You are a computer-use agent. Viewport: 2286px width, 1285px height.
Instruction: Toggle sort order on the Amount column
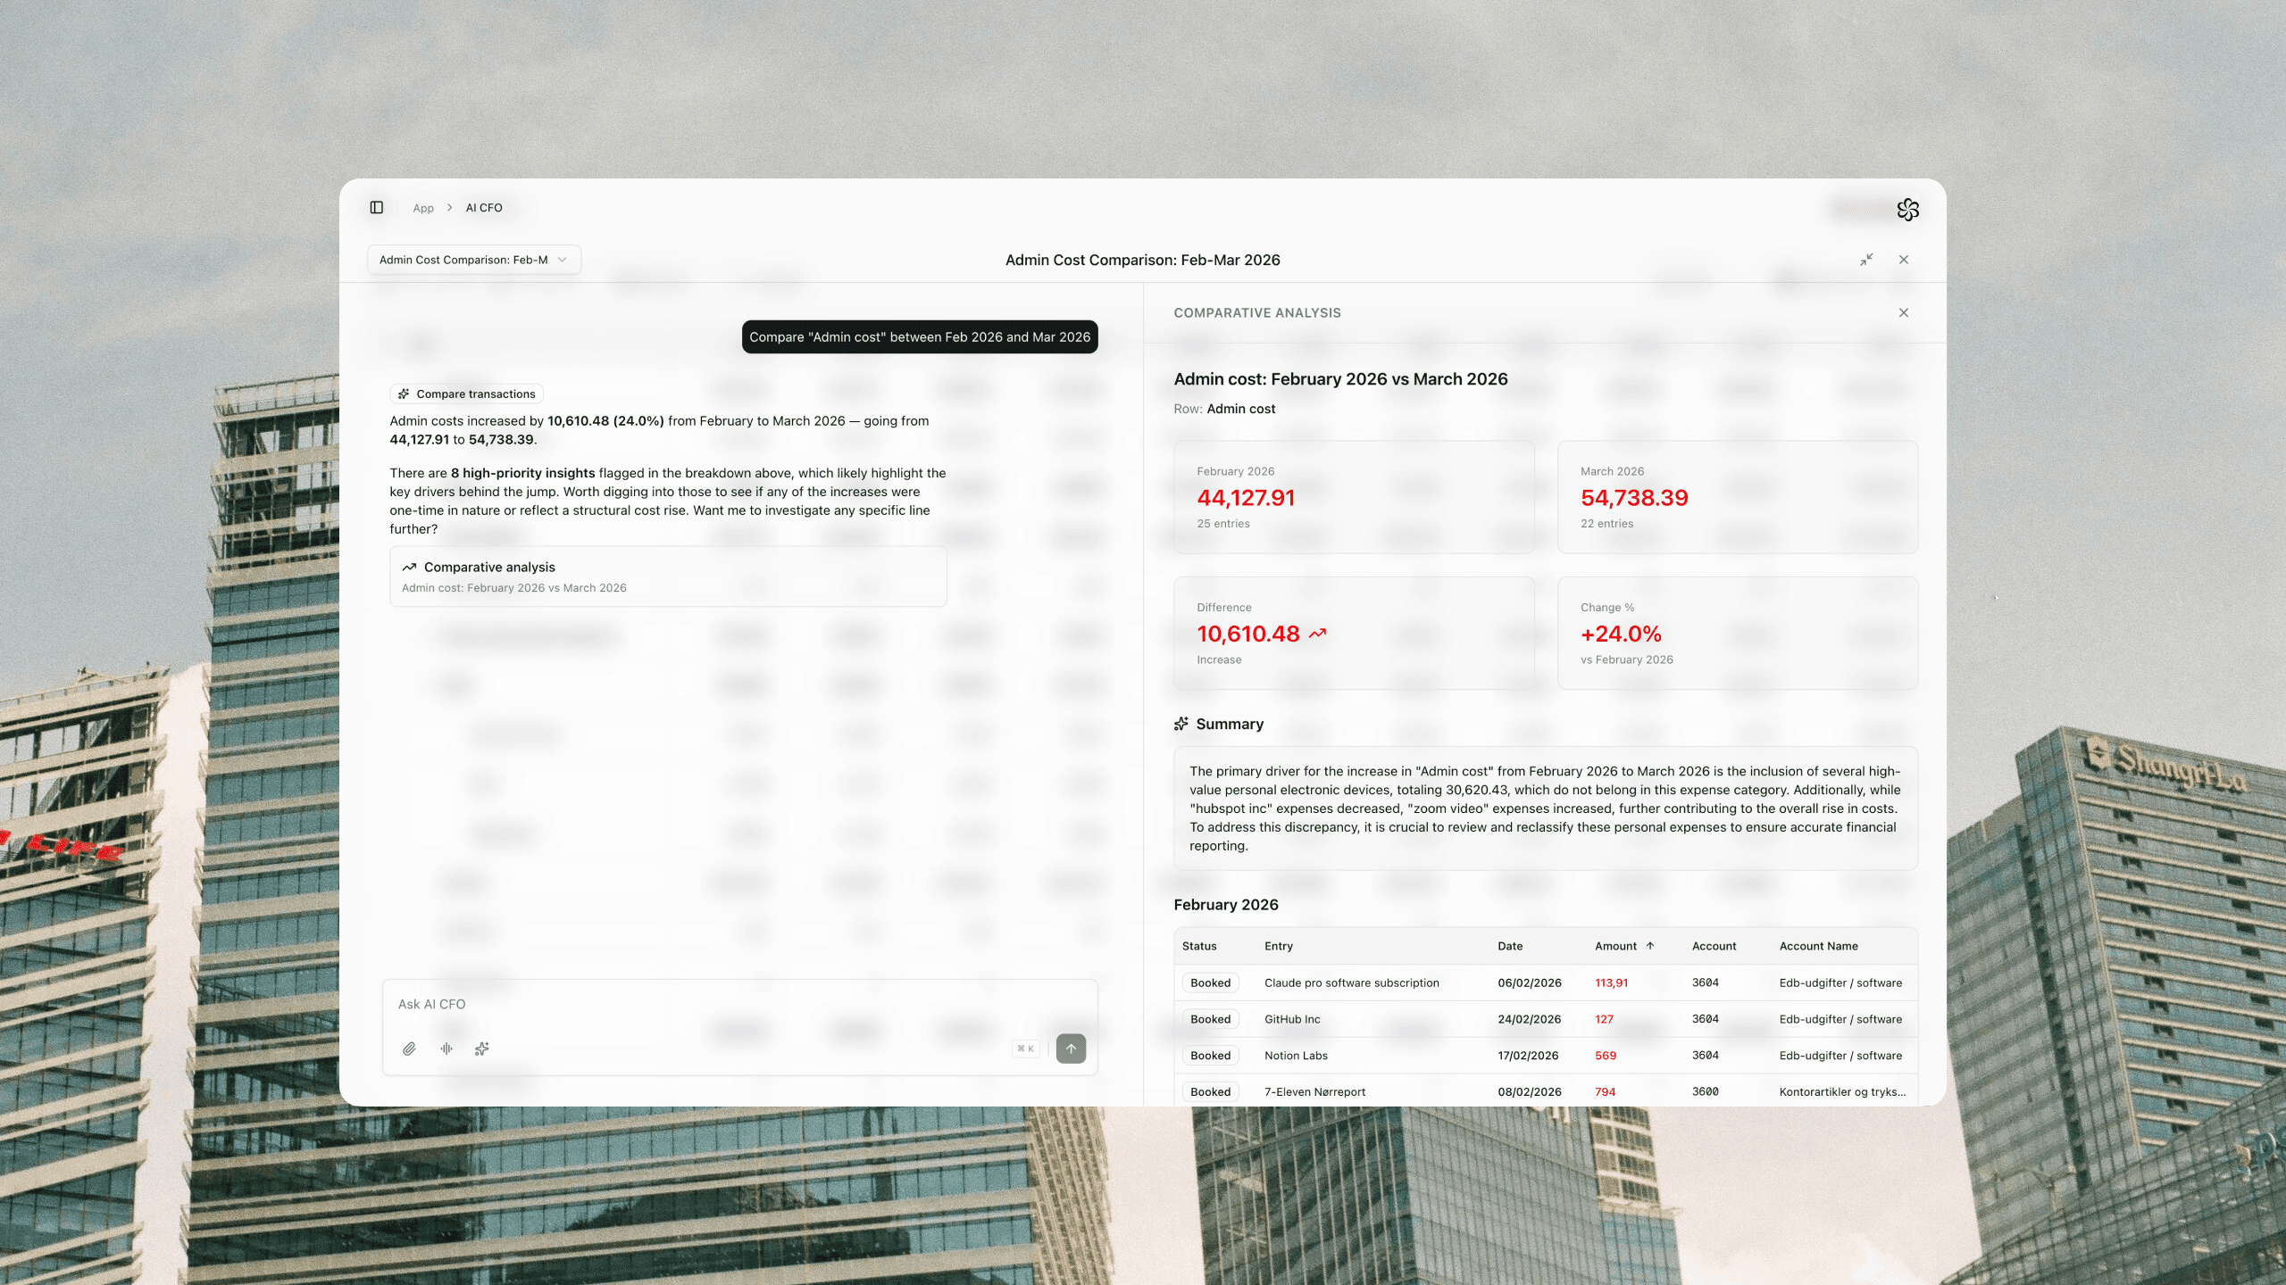[1649, 946]
